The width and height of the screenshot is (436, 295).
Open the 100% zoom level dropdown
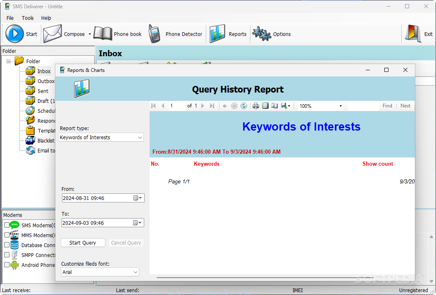tap(341, 106)
